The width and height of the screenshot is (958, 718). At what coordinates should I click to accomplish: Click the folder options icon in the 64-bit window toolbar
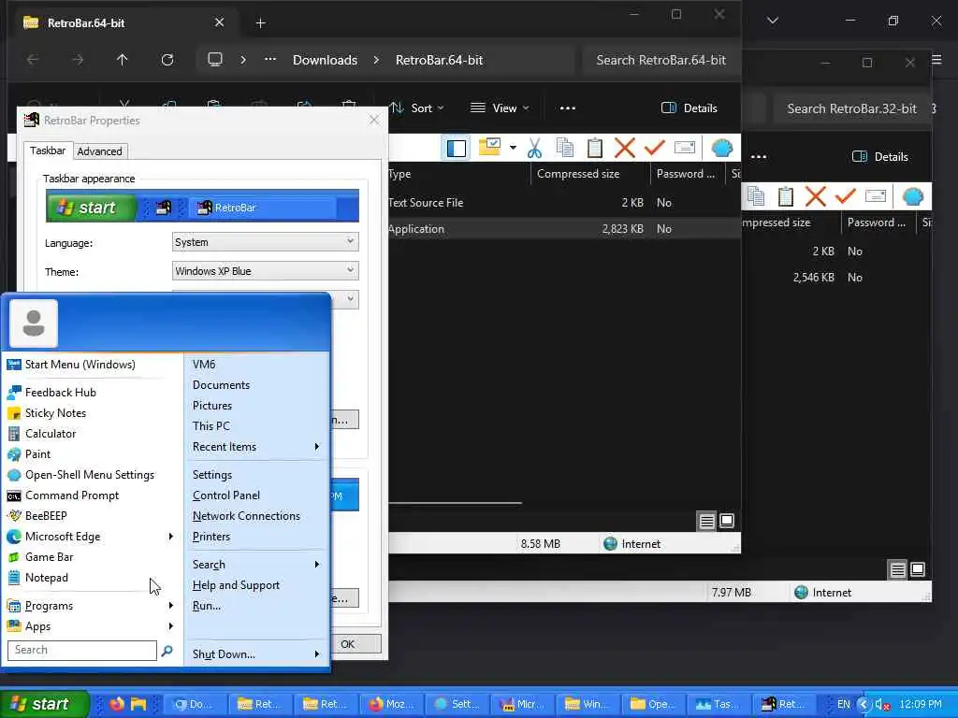[489, 147]
